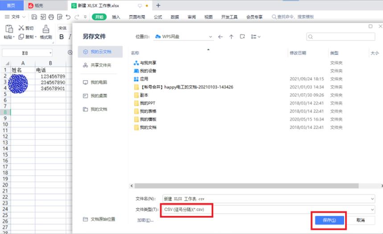Cut selection with the scissors 剪切 icon
The height and width of the screenshot is (234, 383).
pos(26,28)
